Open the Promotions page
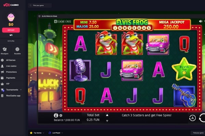The width and height of the screenshot is (205, 136). click(11, 72)
